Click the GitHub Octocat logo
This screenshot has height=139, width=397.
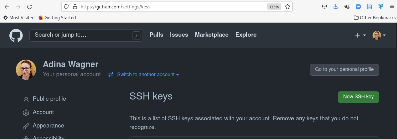coord(16,35)
